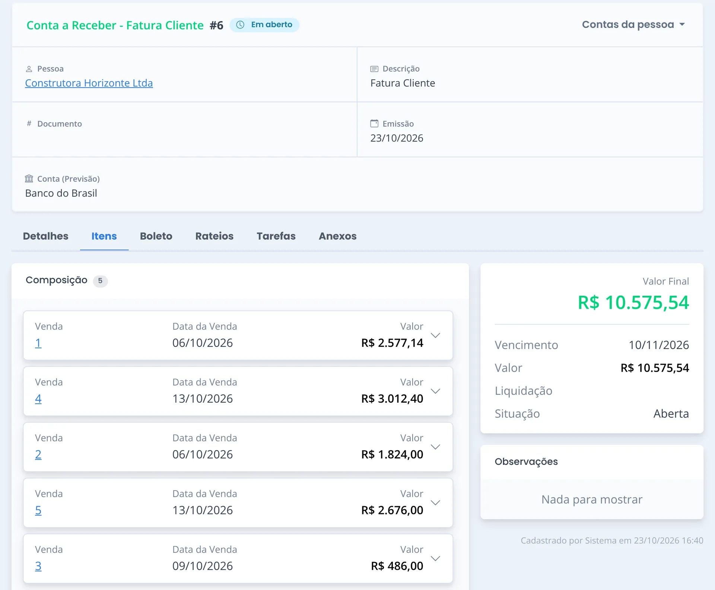Viewport: 715px width, 590px height.
Task: Click the Cadastrado por Sistema footer note
Action: pyautogui.click(x=612, y=540)
